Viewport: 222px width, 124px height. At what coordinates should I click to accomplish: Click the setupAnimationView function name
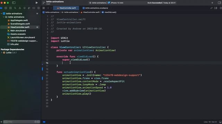tap(77, 72)
